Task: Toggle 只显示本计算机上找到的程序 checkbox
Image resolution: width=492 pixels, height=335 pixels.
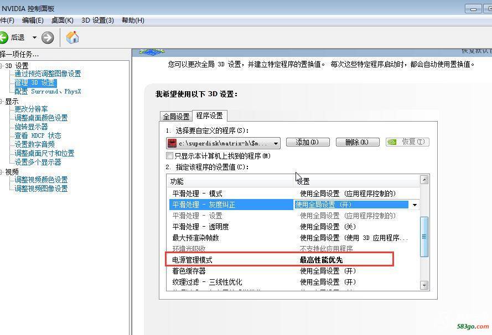Action: pos(170,155)
